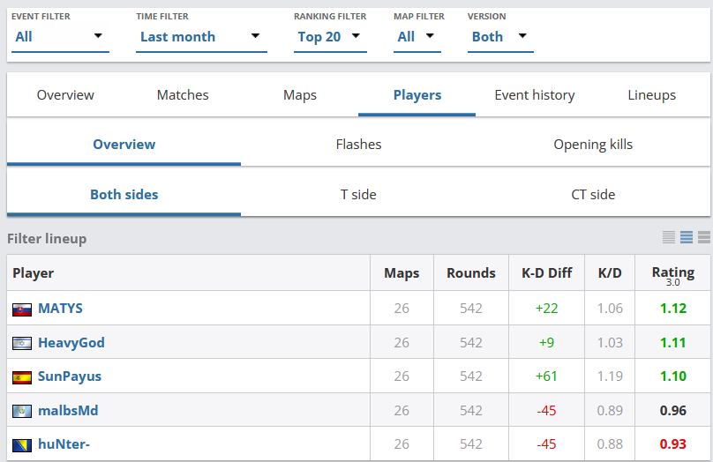Click MATYS K/D value 1.06

tap(610, 309)
